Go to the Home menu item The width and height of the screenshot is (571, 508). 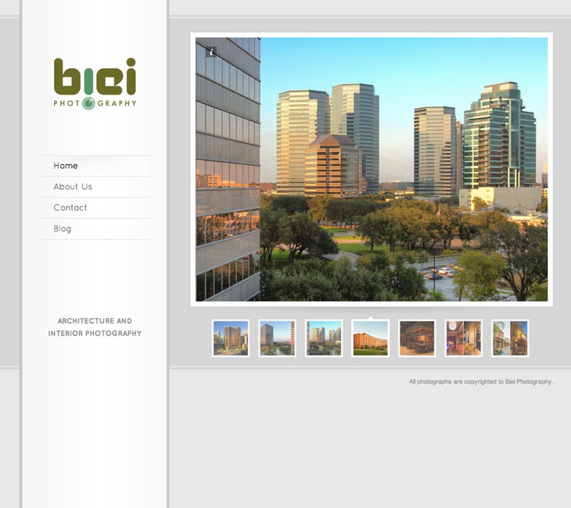tap(95, 166)
